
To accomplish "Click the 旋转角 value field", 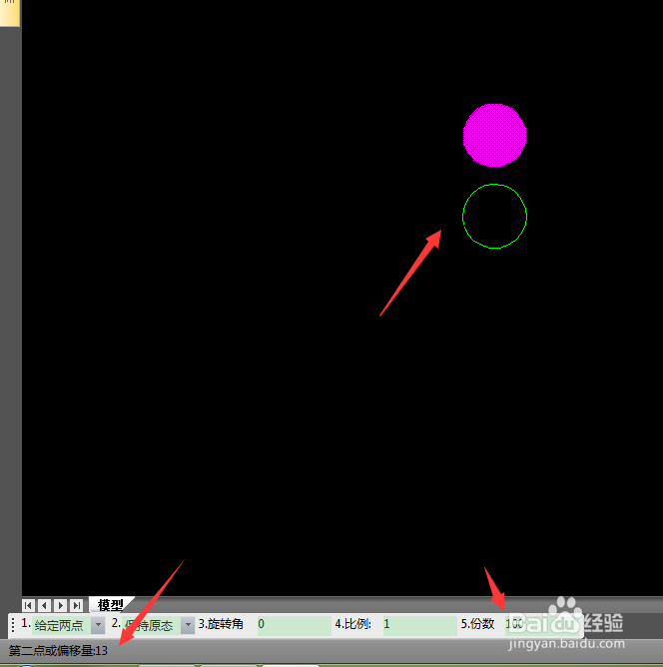I will point(294,625).
